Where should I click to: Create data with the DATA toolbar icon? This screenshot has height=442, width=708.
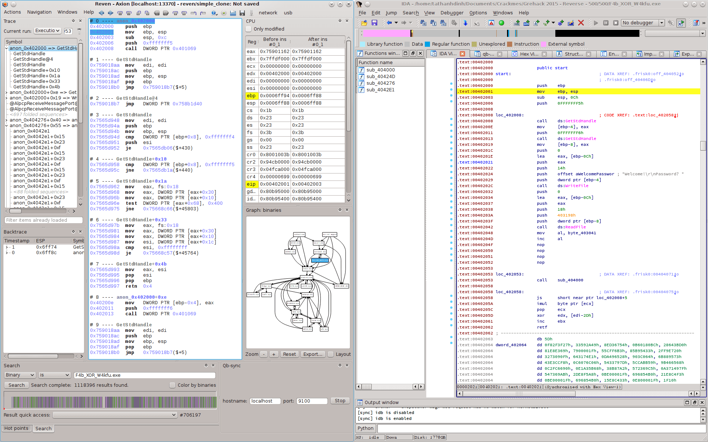coord(527,23)
